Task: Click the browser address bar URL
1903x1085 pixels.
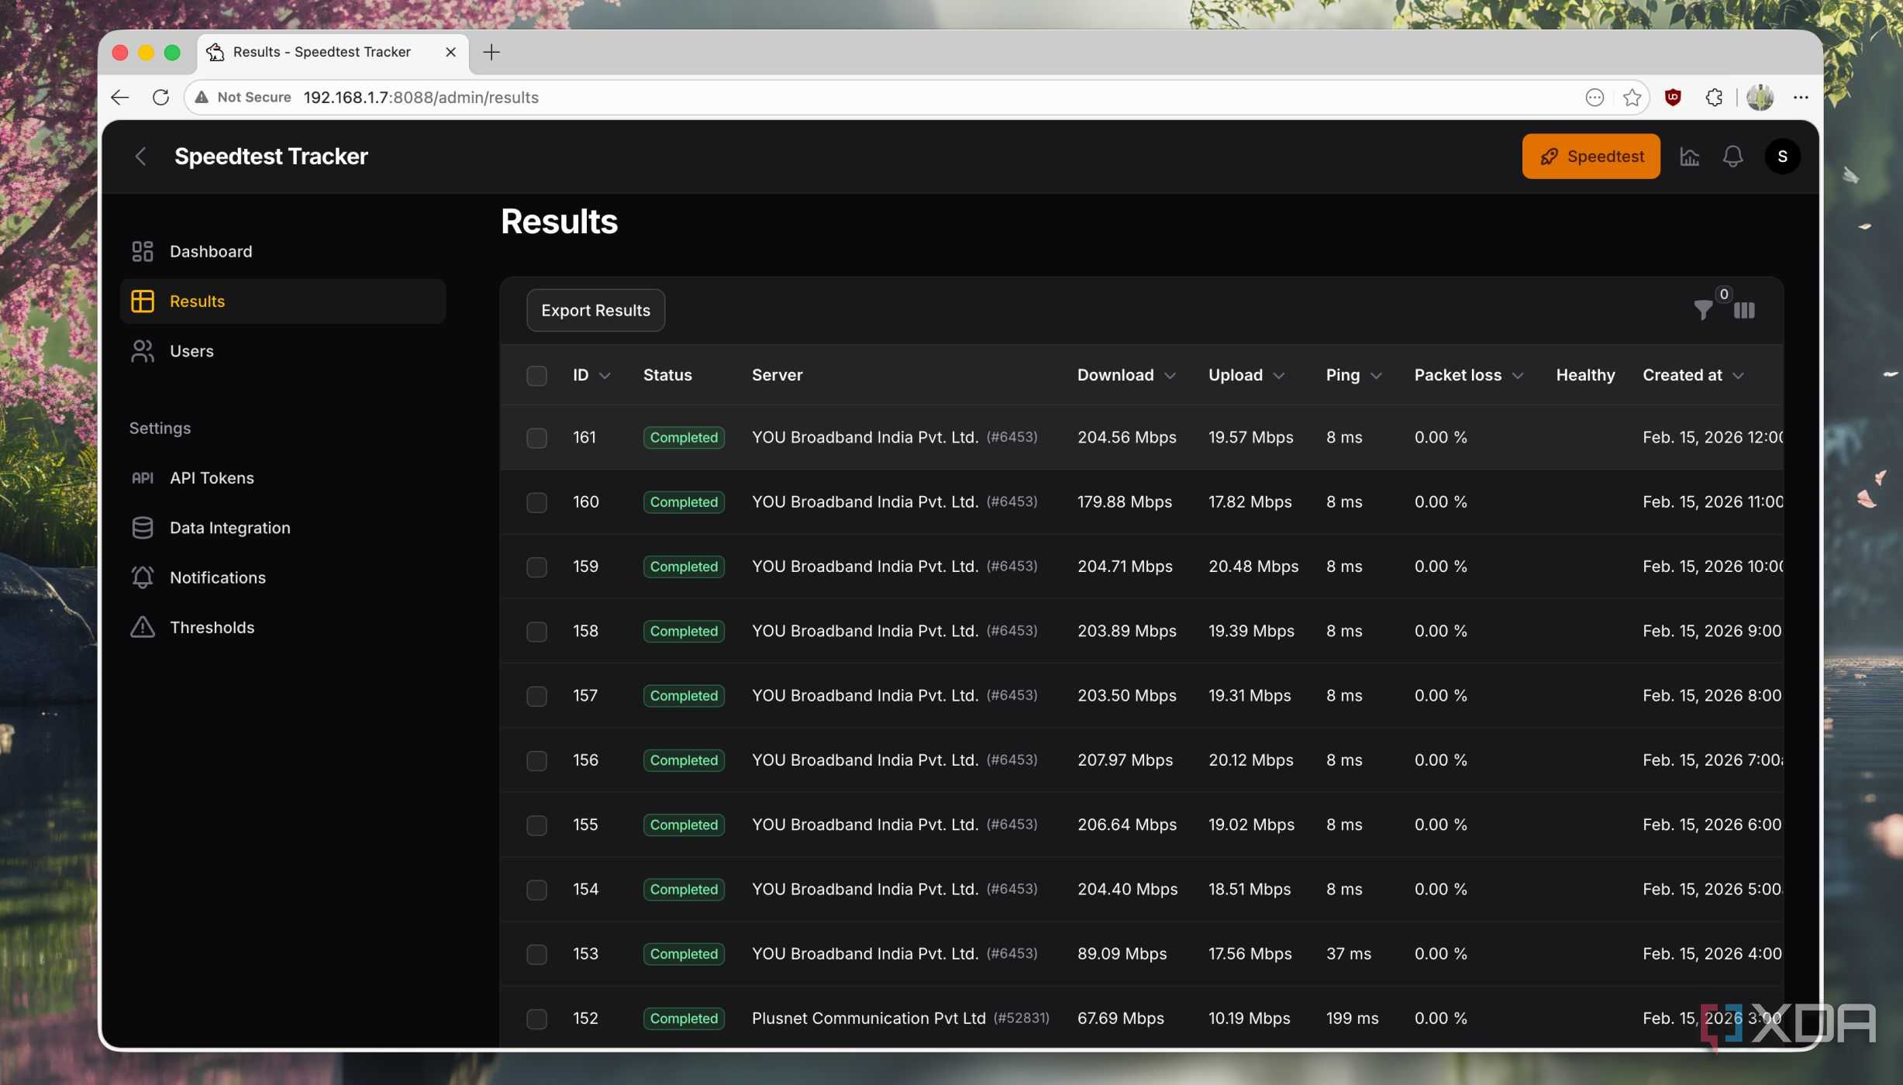Action: coord(421,98)
